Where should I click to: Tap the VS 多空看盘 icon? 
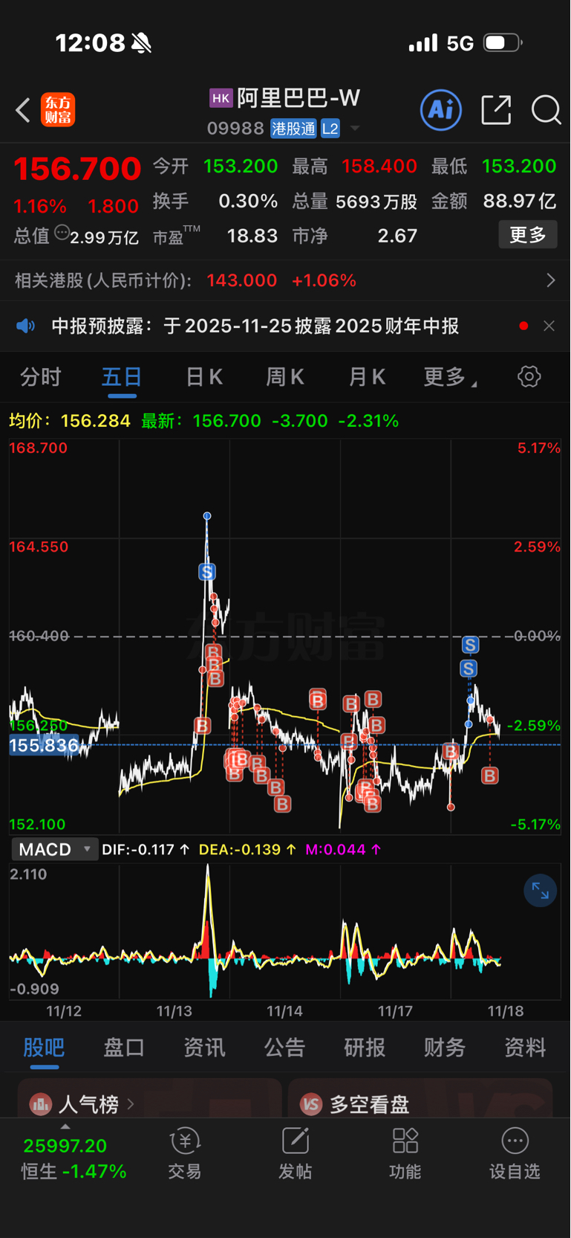point(311,1104)
